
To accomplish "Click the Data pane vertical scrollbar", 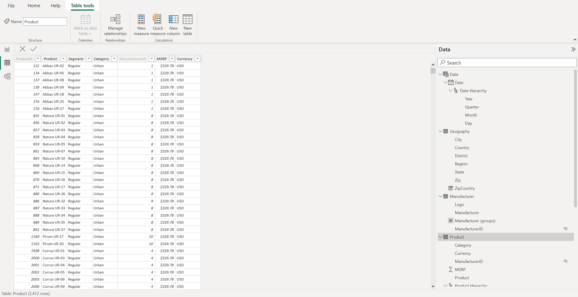I will [x=575, y=139].
